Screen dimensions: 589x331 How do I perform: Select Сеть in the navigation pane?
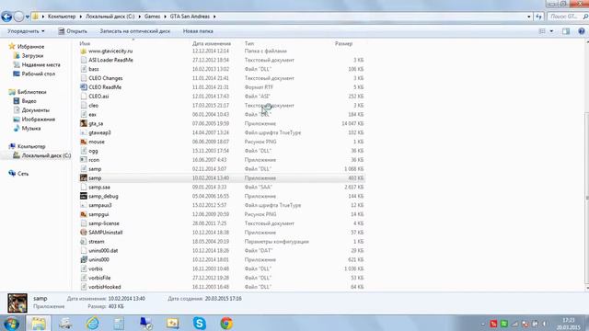22,174
